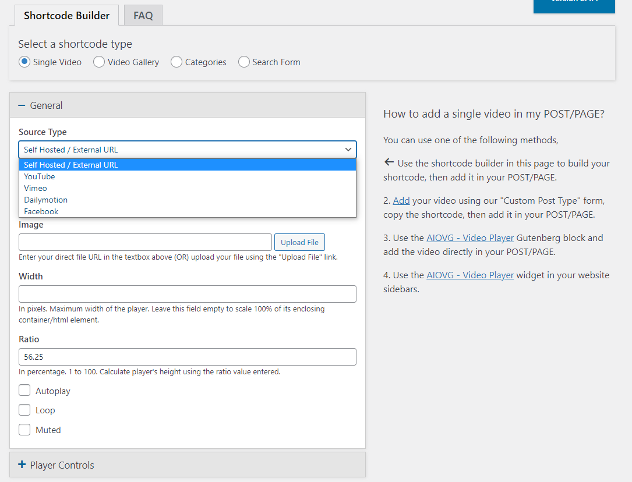Collapse the General section
The image size is (632, 482).
22,105
